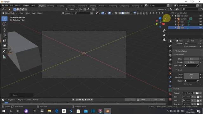Select the Cursor tool
Viewport: 203px width, 114px height.
(x=4, y=24)
